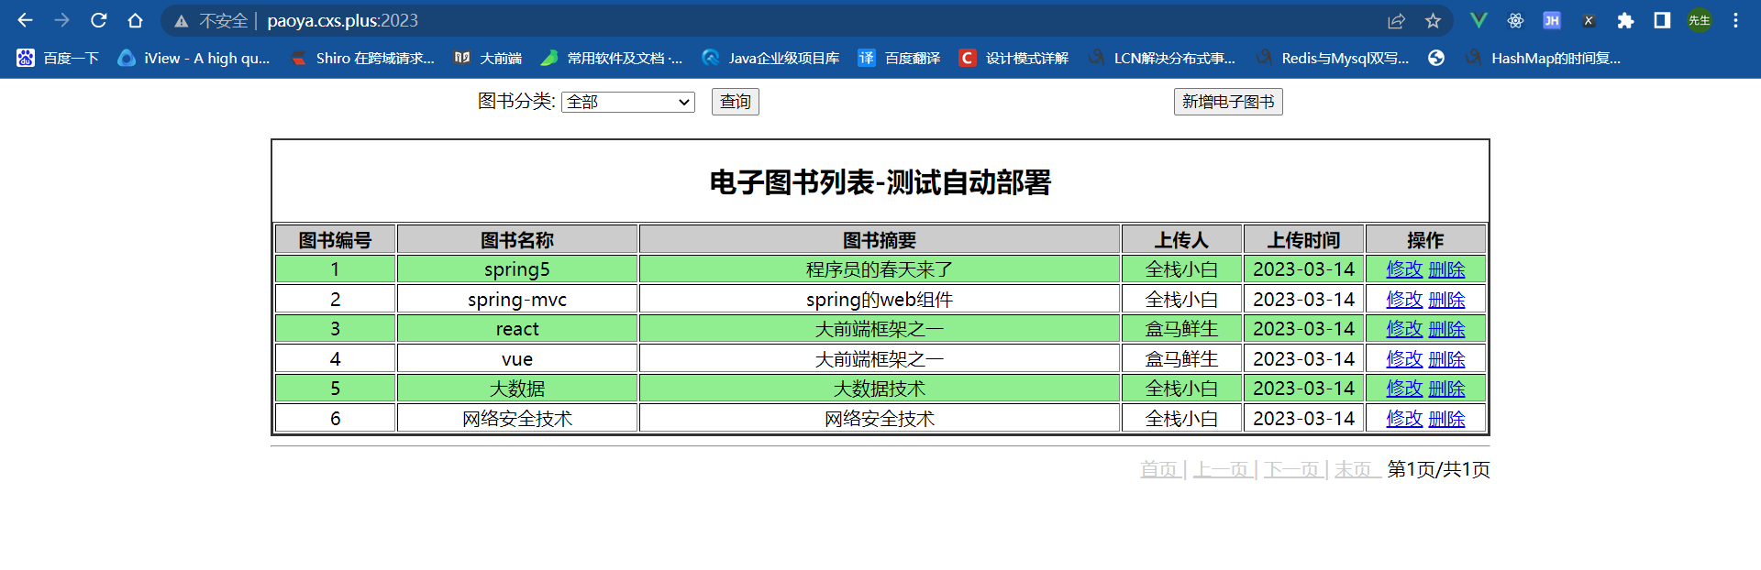Click the 首页 pagination link
The image size is (1761, 570).
[x=1159, y=469]
